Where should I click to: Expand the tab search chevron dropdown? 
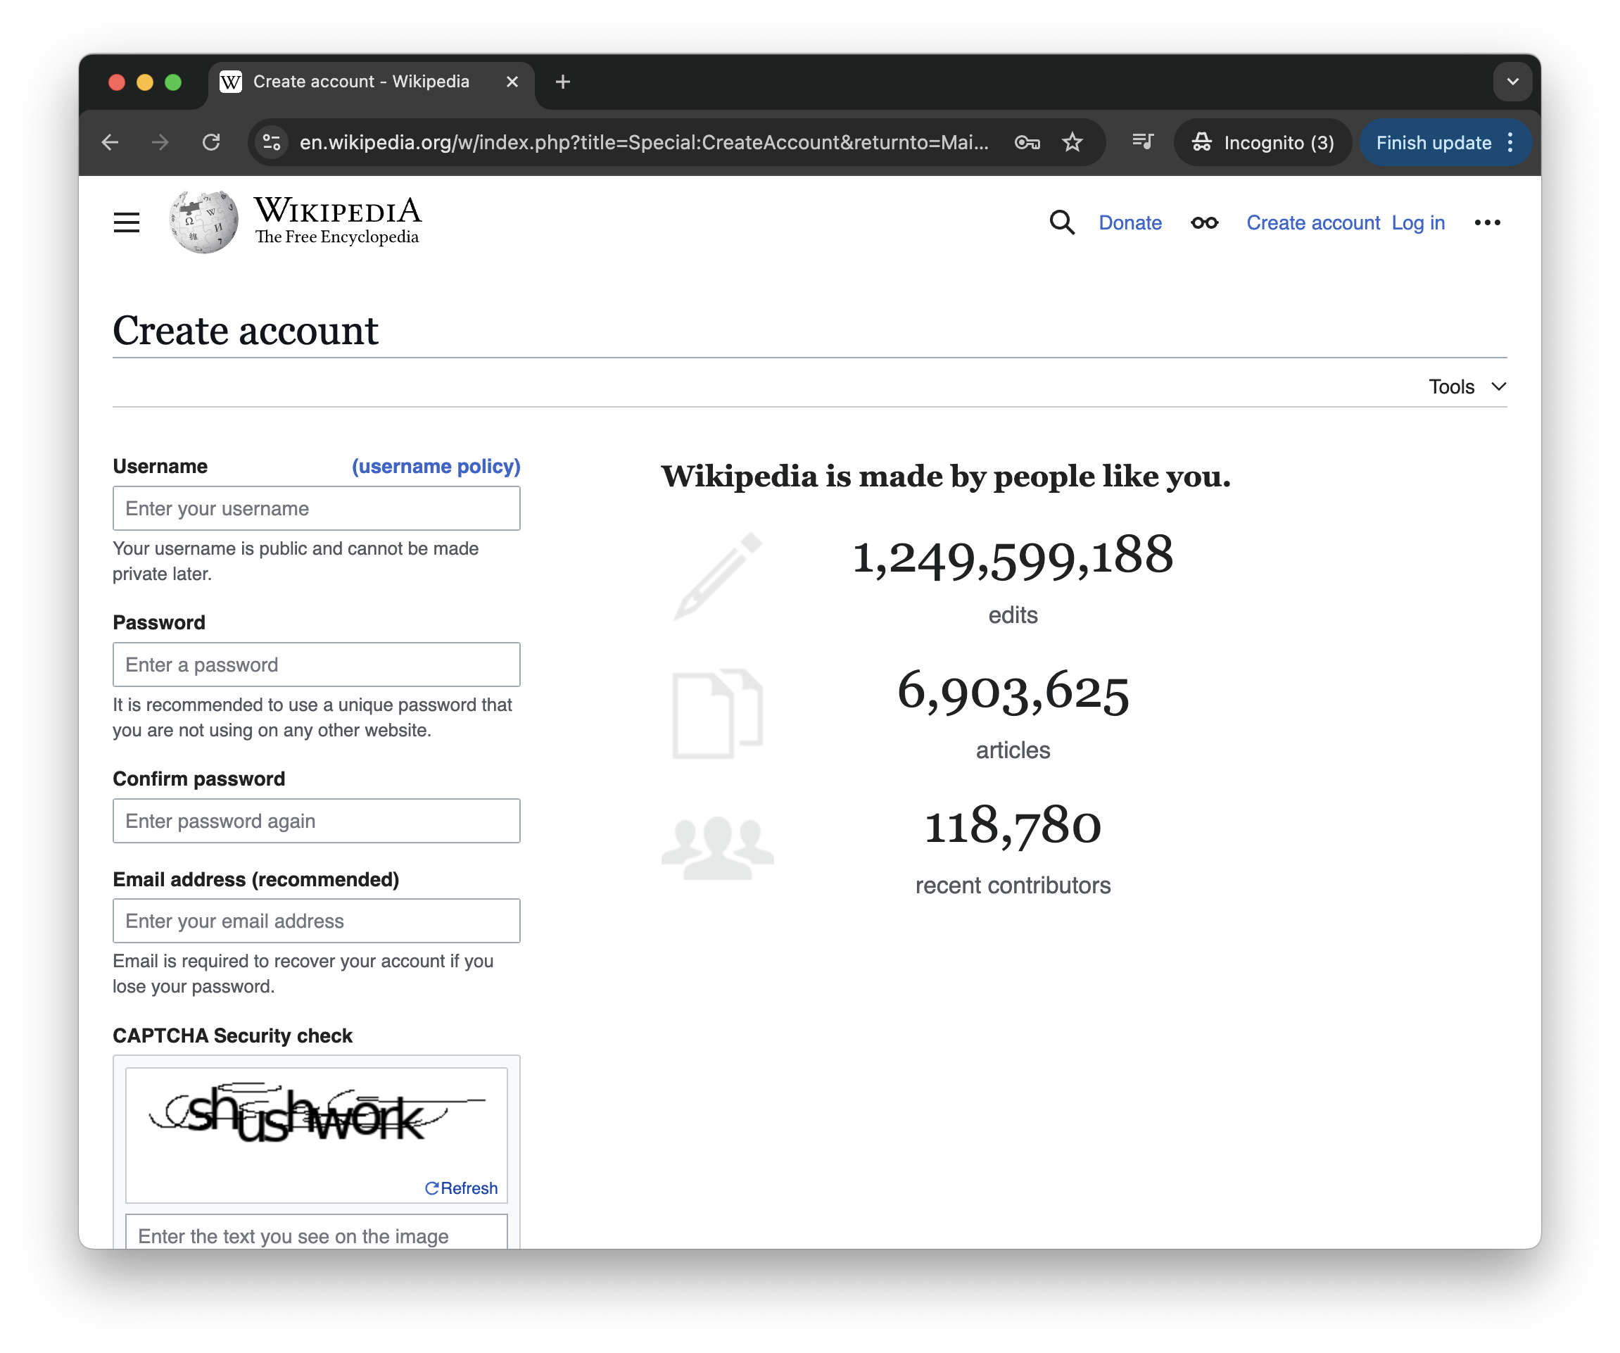pos(1513,82)
